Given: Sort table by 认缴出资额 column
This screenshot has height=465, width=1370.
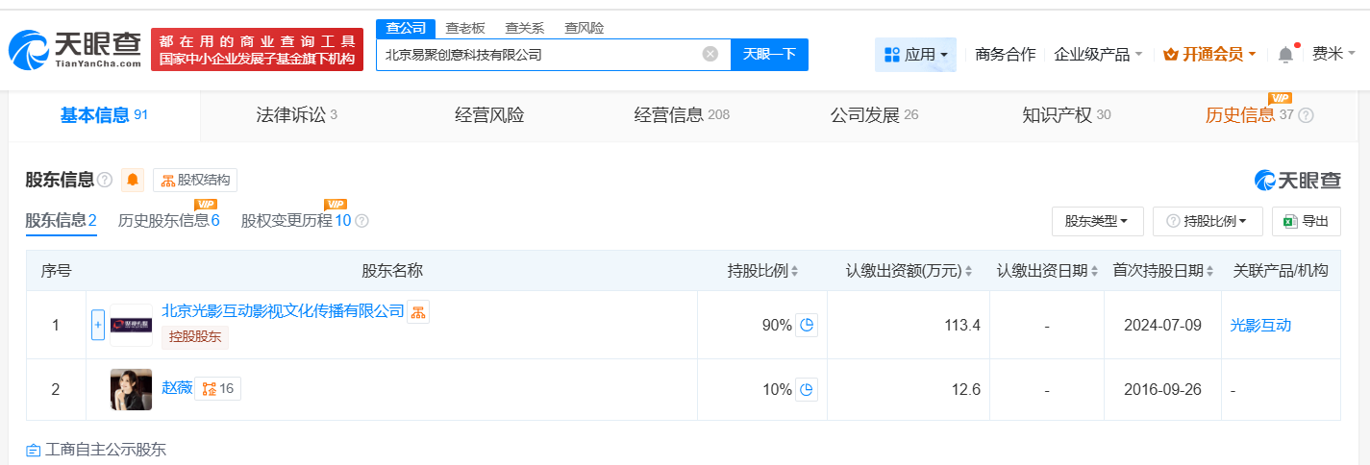Looking at the screenshot, I should (909, 271).
